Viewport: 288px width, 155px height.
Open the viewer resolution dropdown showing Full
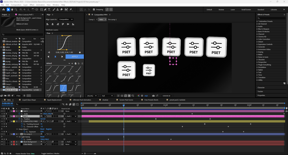point(107,96)
